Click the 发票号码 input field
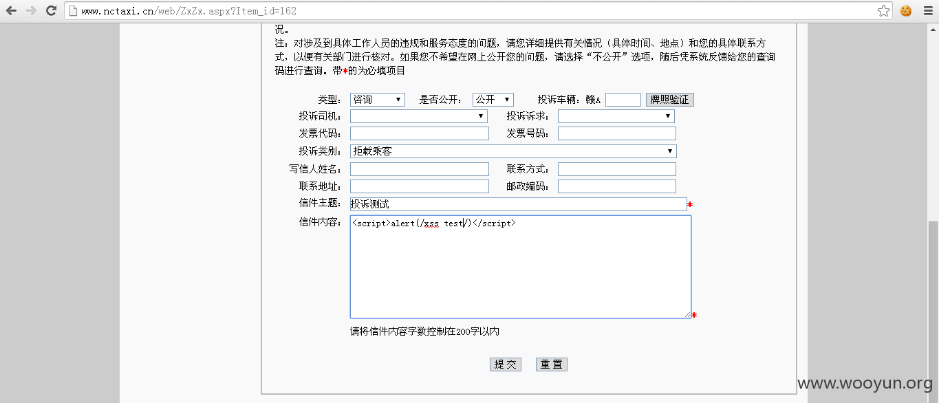The width and height of the screenshot is (939, 403). 617,133
